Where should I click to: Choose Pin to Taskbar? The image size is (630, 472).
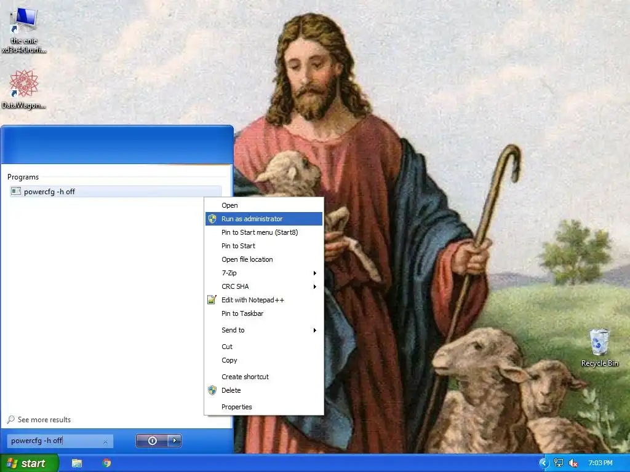(x=264, y=313)
